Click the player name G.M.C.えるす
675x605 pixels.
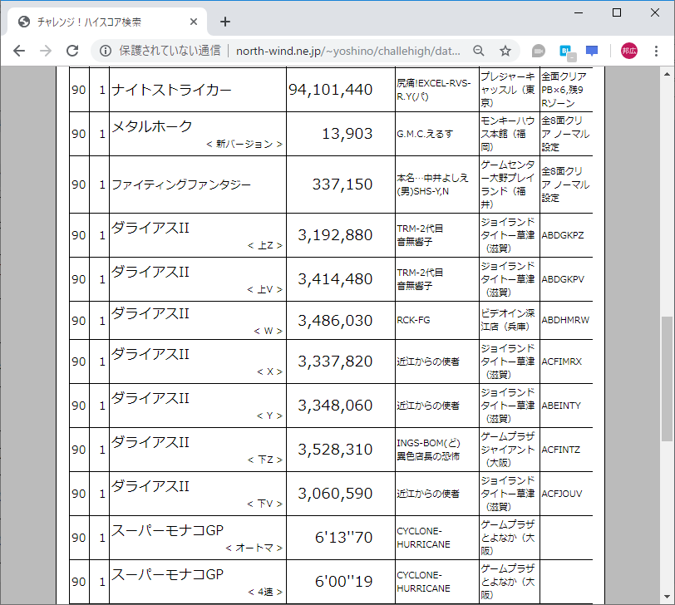425,134
